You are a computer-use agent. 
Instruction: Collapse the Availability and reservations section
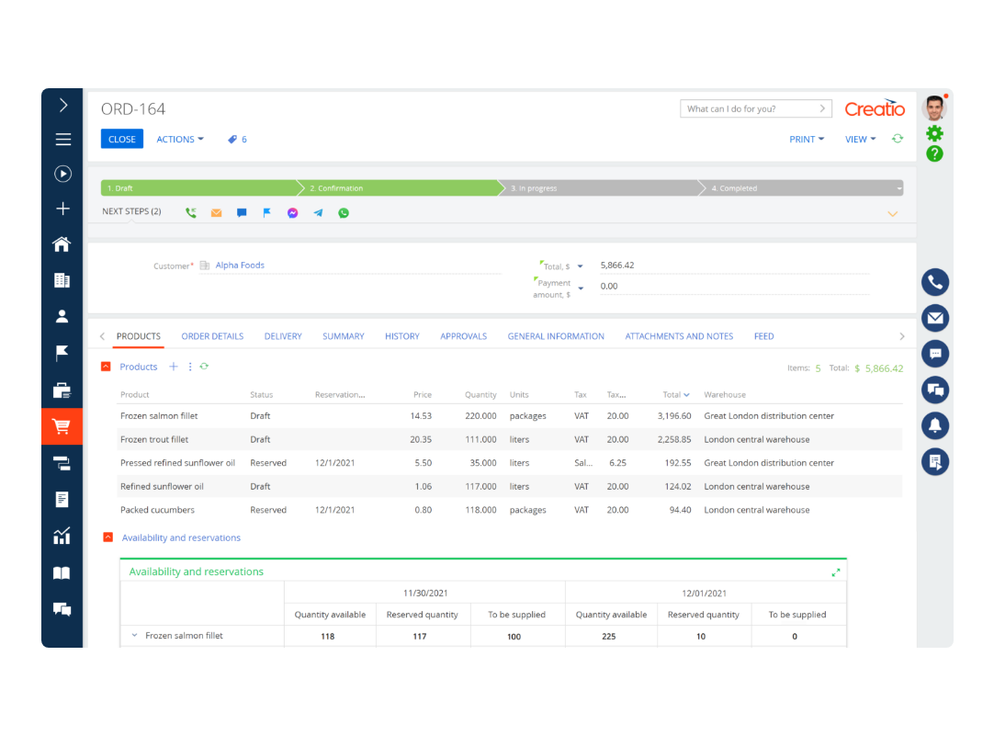point(107,537)
